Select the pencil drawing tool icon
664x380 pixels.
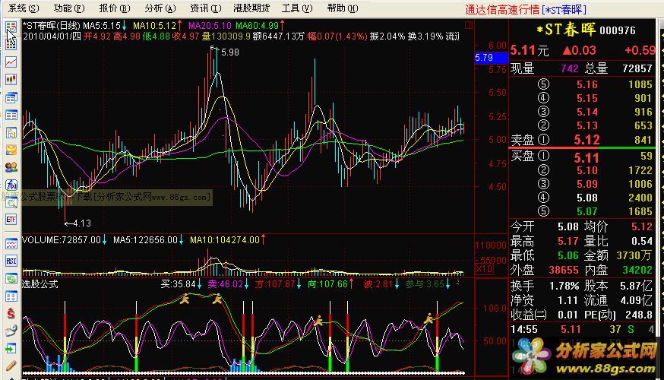pyautogui.click(x=11, y=366)
